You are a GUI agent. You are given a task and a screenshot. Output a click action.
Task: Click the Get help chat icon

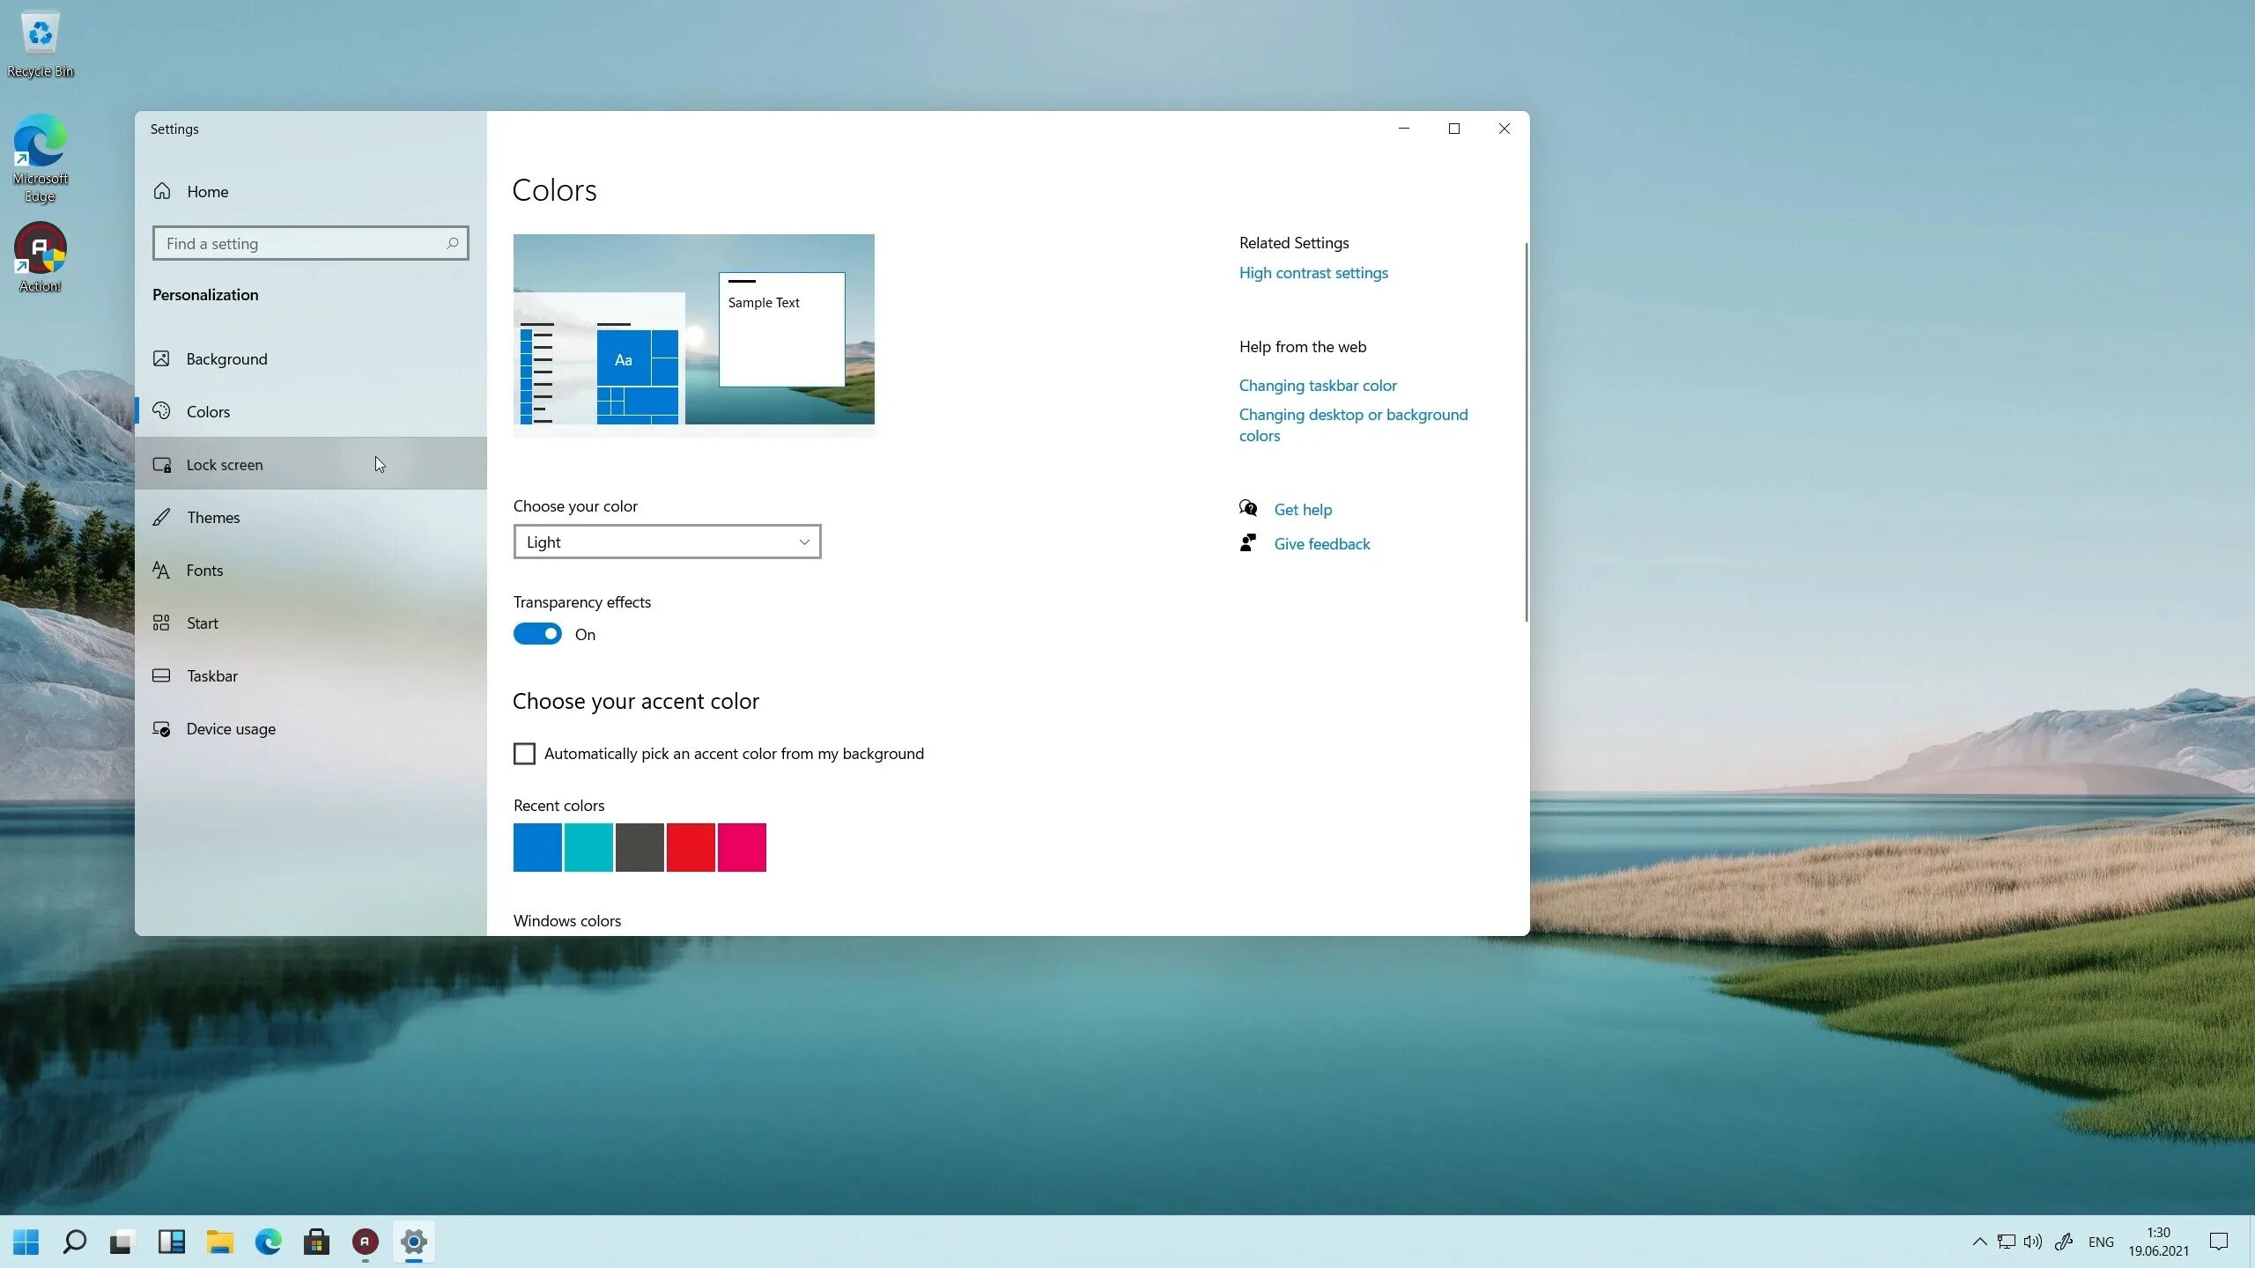[x=1247, y=509]
